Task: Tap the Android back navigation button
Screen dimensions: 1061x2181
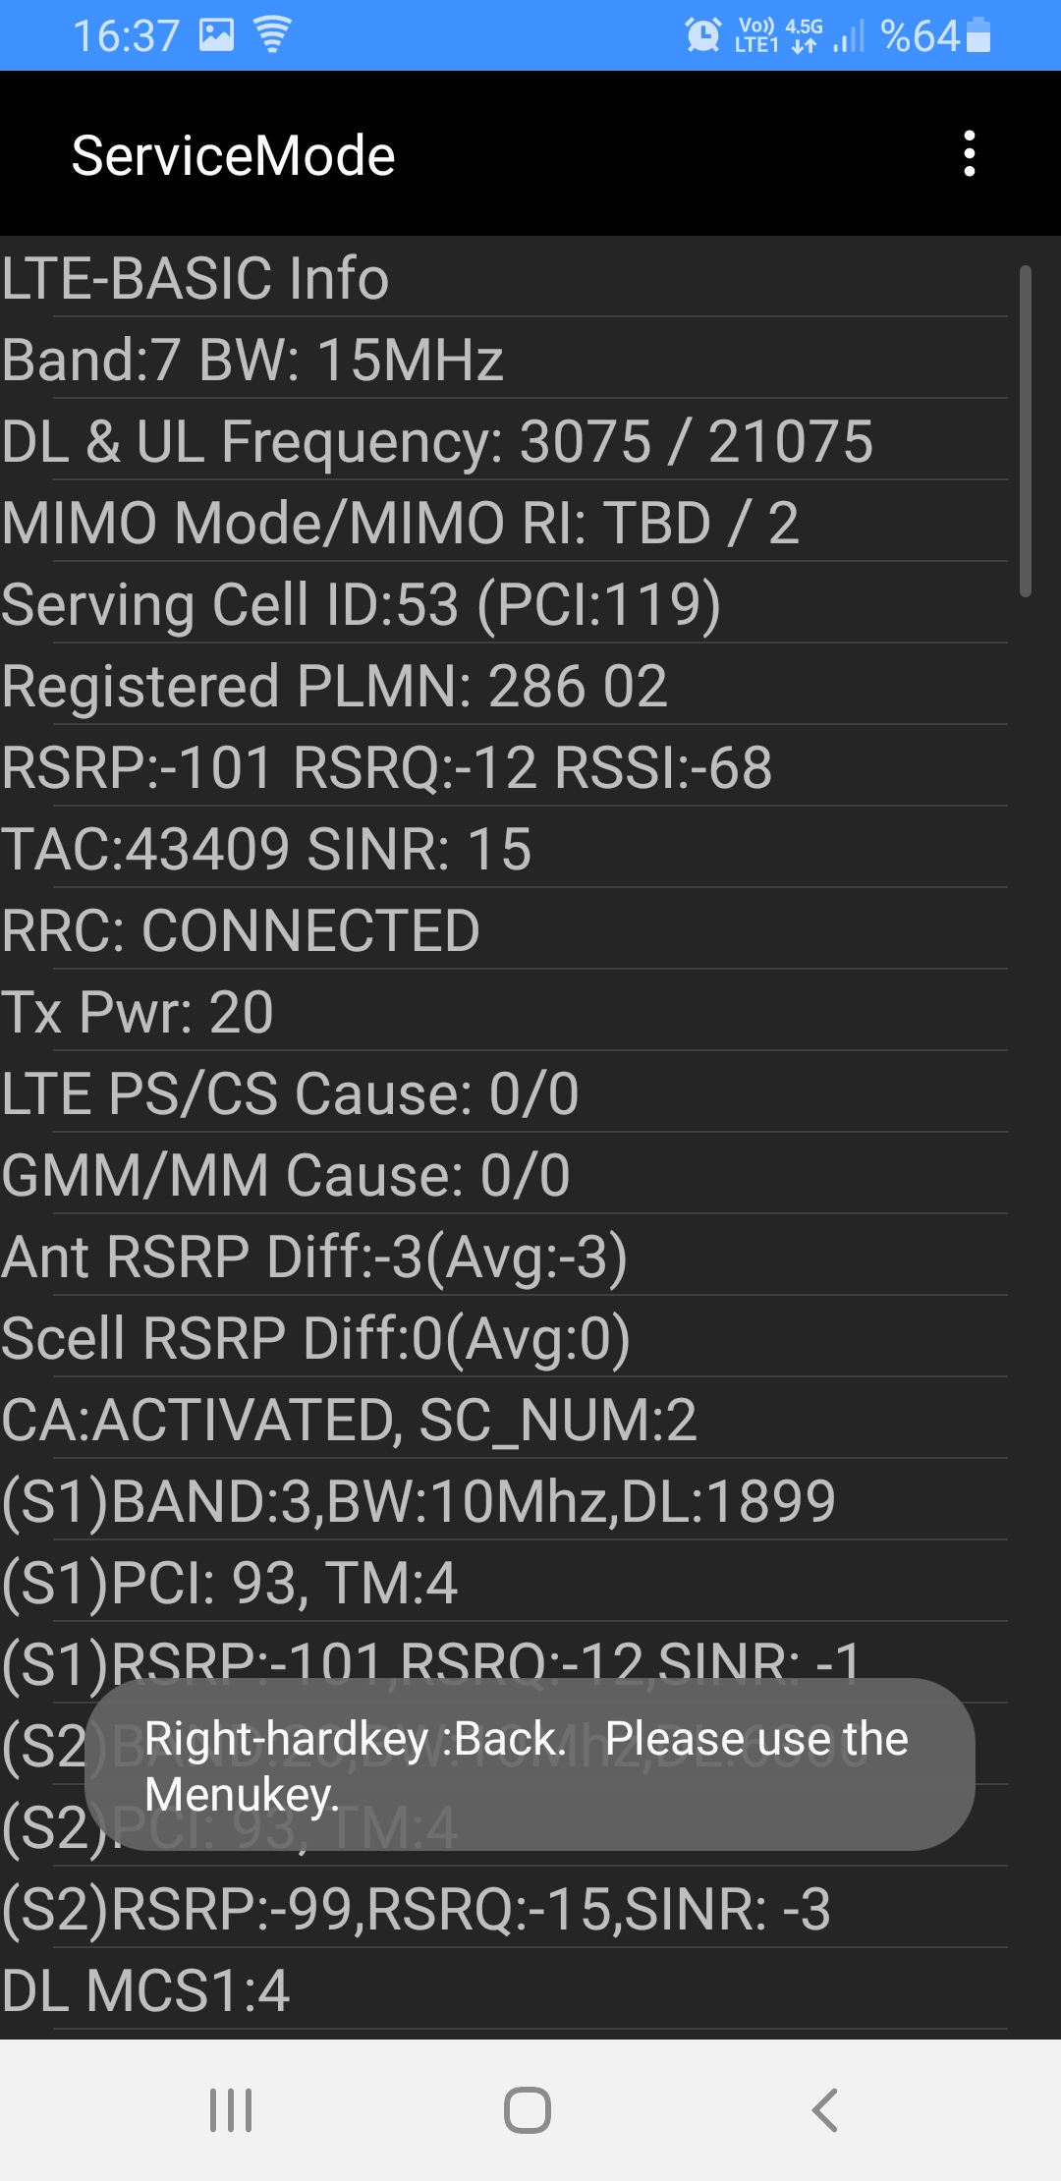Action: point(825,2109)
